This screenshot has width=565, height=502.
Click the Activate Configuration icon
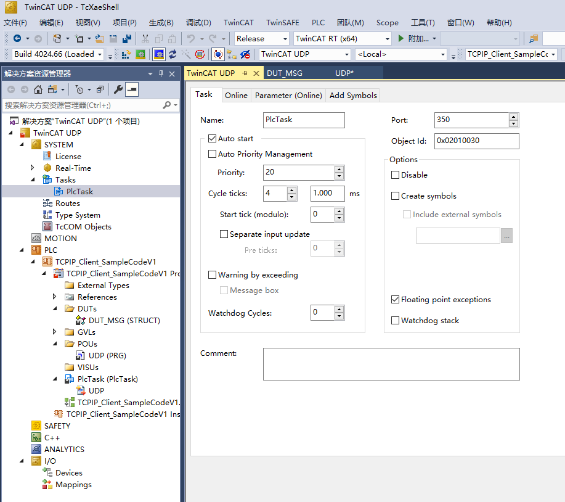(x=126, y=54)
